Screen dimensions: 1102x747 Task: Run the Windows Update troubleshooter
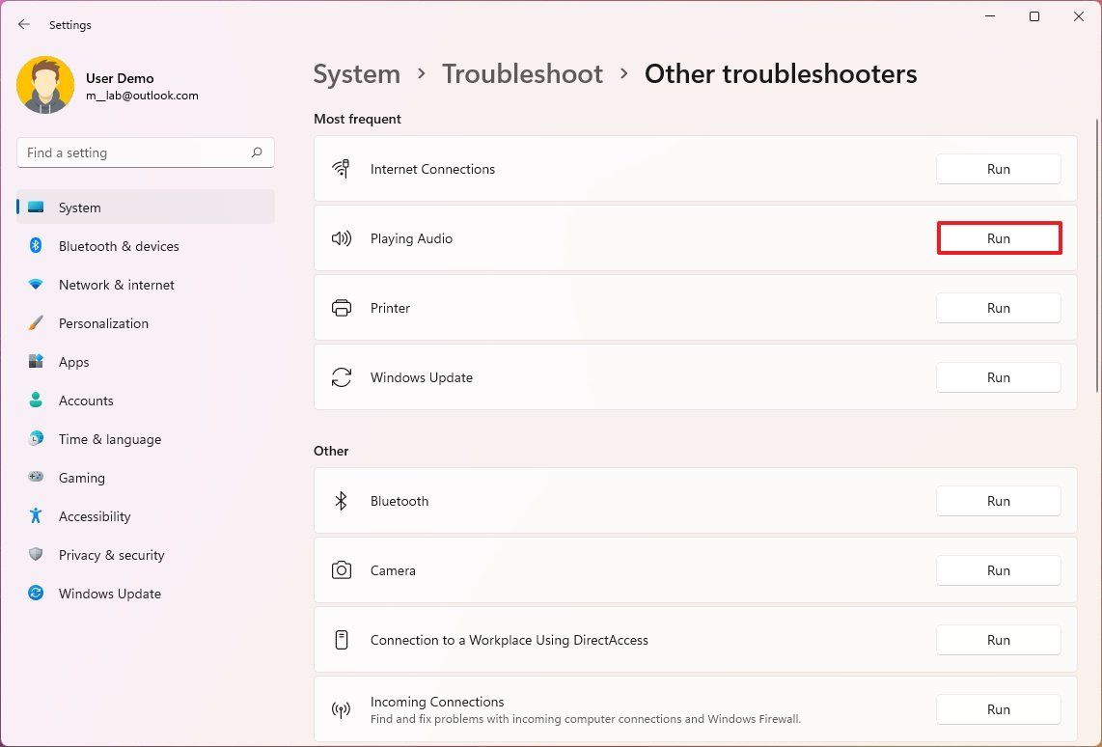coord(999,376)
